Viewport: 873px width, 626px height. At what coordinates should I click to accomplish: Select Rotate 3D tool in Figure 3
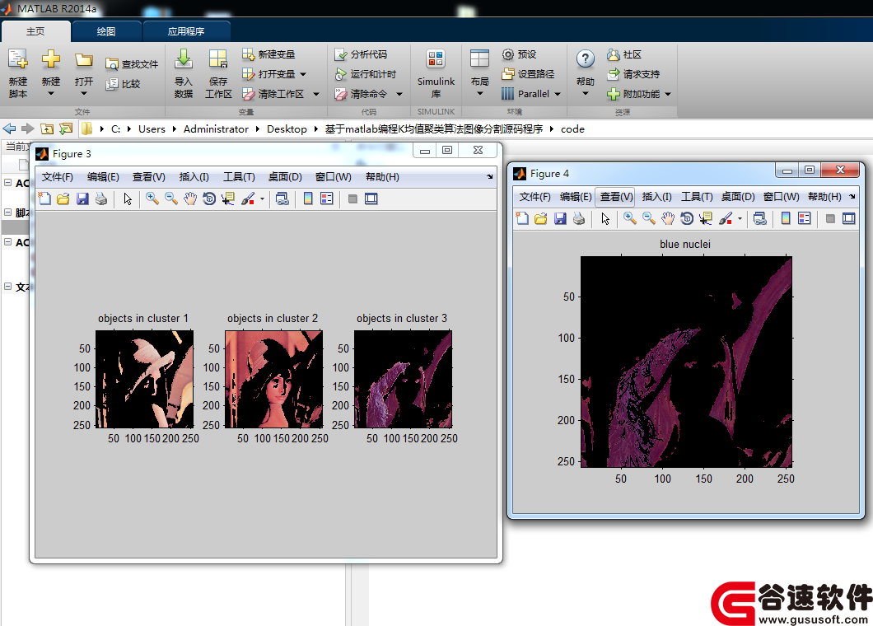pyautogui.click(x=209, y=199)
